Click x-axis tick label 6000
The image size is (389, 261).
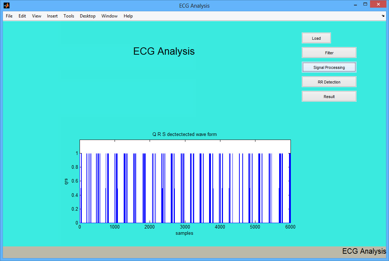coord(290,227)
